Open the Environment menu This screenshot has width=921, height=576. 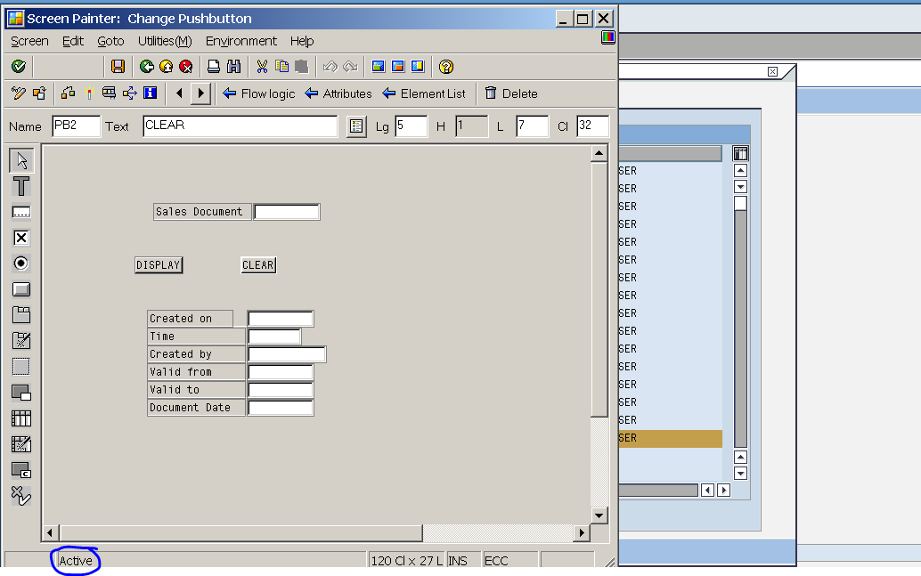[240, 41]
